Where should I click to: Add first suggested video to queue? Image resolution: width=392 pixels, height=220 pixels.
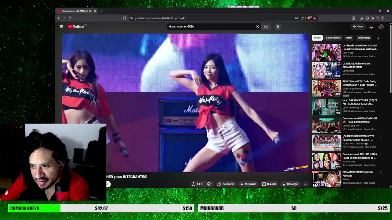(x=337, y=54)
